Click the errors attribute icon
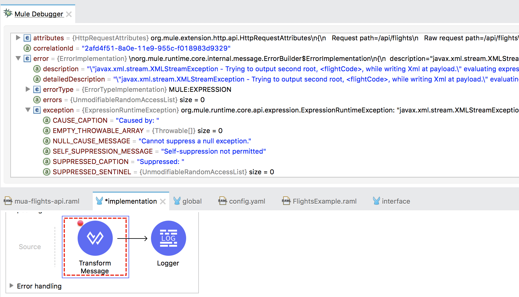This screenshot has height=297, width=519. (x=37, y=100)
